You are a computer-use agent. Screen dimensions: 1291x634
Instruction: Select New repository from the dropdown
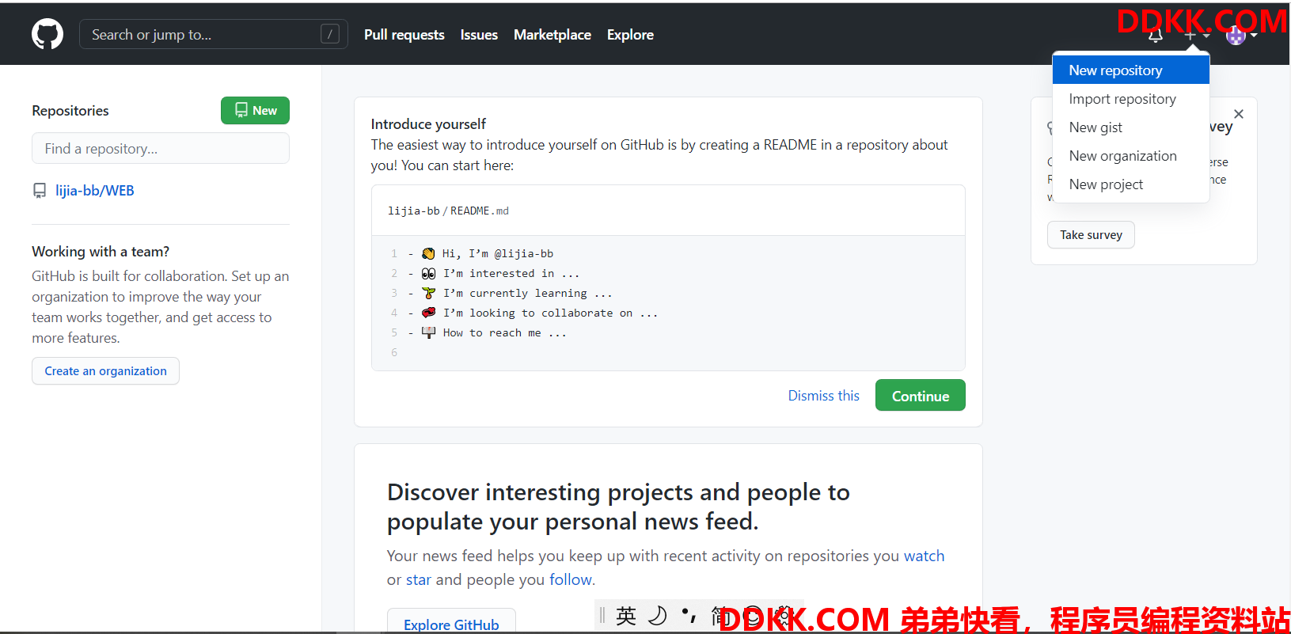pos(1130,70)
